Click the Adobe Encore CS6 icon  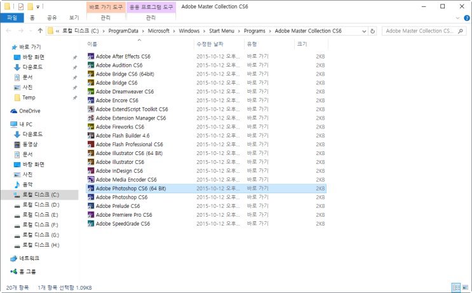click(91, 100)
